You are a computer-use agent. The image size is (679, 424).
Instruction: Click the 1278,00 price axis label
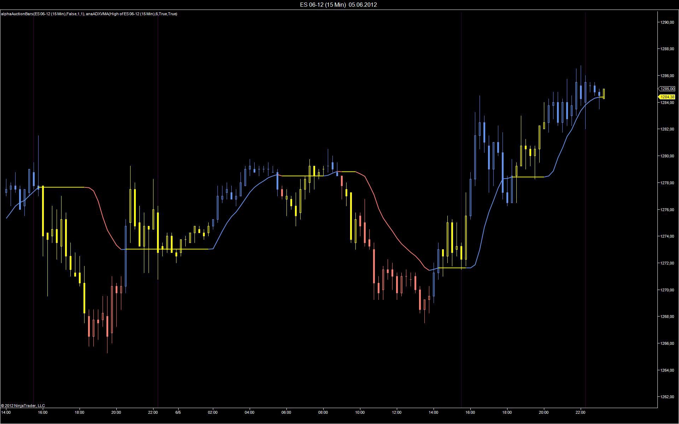667,183
